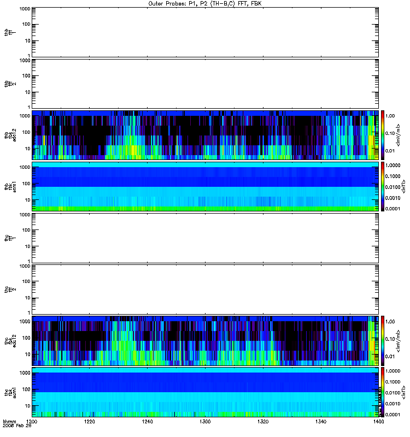Click the 'thb fbk edc12' y-axis title

pyautogui.click(x=10, y=135)
